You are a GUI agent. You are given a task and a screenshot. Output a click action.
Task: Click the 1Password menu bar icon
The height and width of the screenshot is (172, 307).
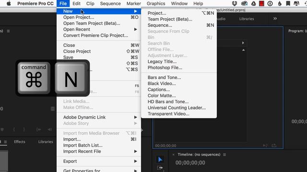pos(270,3)
